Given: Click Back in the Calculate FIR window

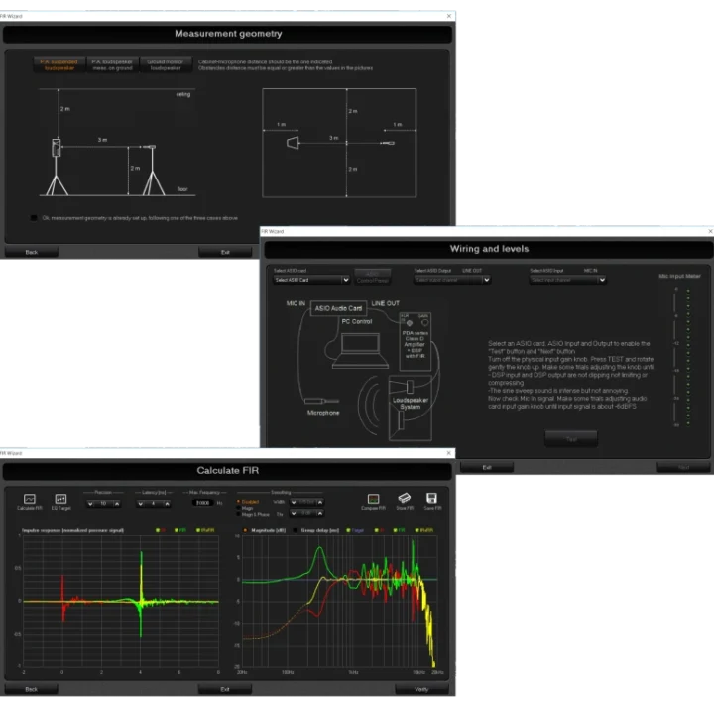Looking at the screenshot, I should click(x=32, y=689).
